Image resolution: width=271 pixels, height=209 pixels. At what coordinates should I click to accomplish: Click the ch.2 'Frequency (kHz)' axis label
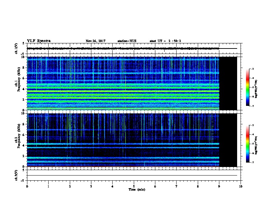pyautogui.click(x=19, y=136)
